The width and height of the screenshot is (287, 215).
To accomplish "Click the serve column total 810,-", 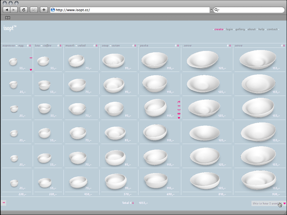I will 222,194.
